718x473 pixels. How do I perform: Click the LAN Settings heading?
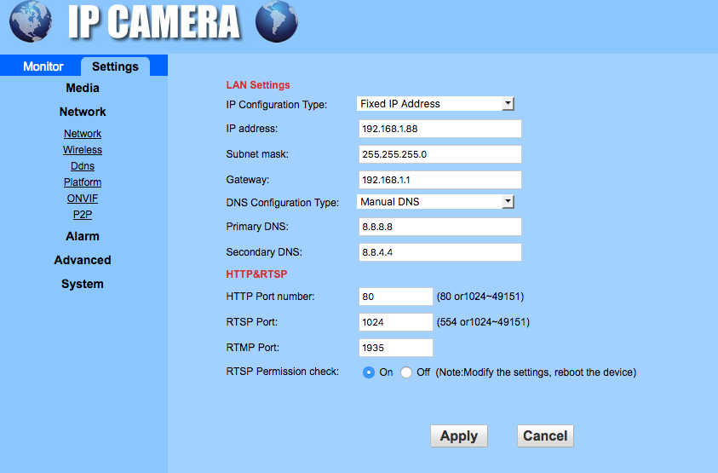258,84
